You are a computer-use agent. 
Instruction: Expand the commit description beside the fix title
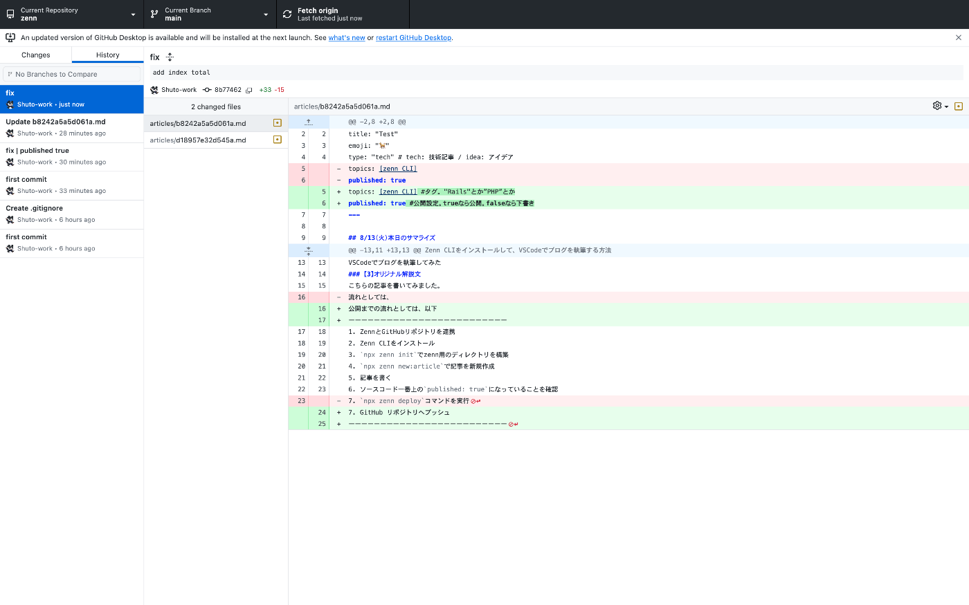(x=170, y=57)
